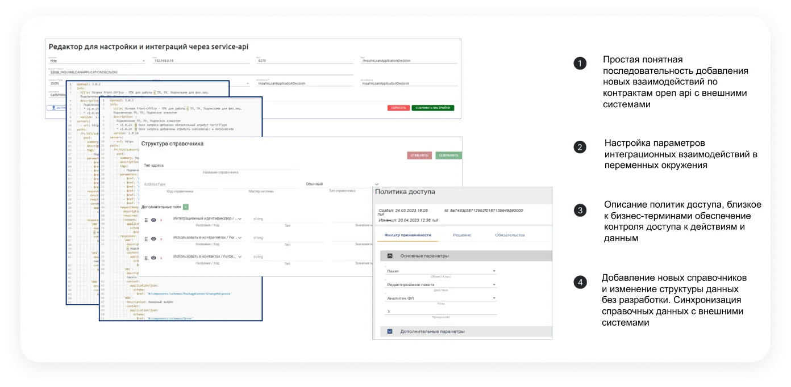This screenshot has width=791, height=387.
Task: Click the host field with 192.168.0.18
Action: (201, 61)
